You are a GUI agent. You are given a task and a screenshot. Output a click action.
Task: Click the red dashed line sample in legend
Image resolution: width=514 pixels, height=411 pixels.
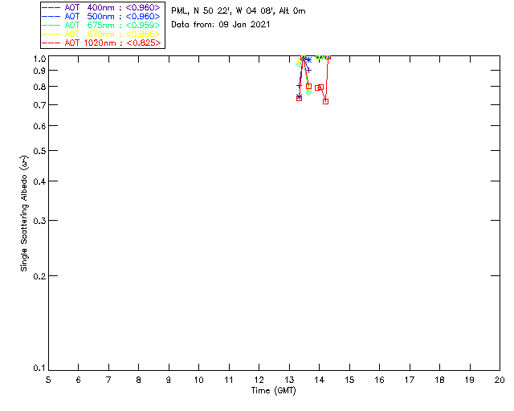[x=51, y=43]
